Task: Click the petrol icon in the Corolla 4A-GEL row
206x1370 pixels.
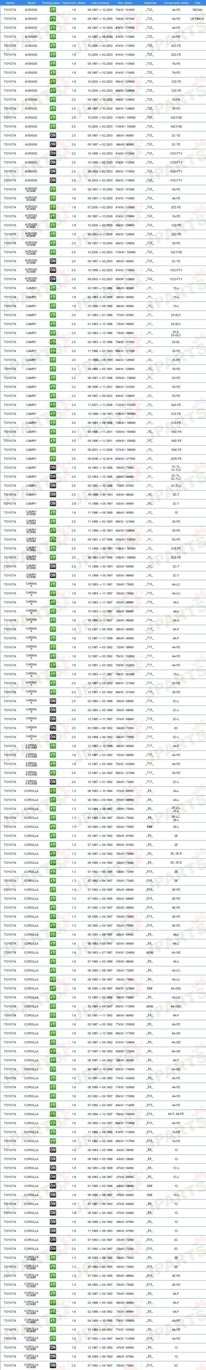Action: [53, 988]
